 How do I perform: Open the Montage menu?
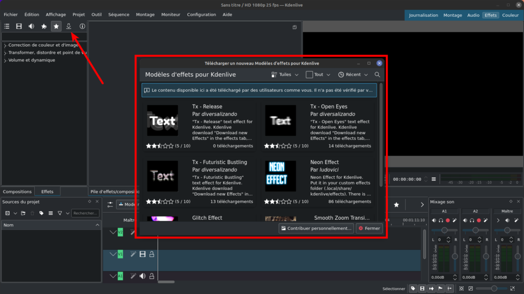[x=145, y=15]
